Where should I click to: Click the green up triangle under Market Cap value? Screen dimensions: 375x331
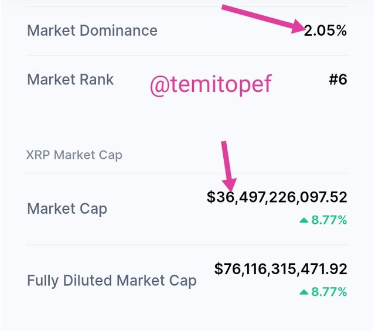(304, 220)
